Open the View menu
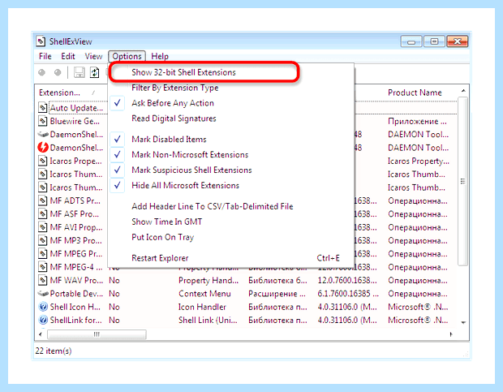503x392 pixels. coord(93,57)
